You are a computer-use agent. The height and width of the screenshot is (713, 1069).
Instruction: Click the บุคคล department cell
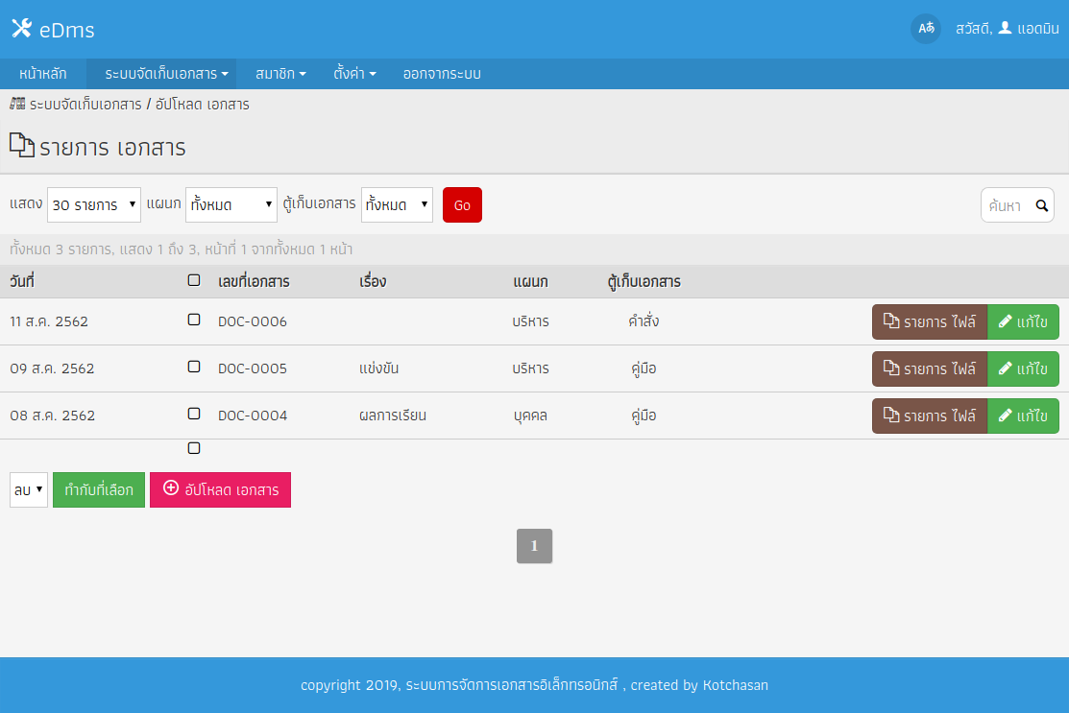(x=530, y=416)
